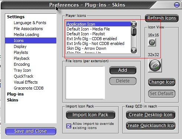Screen dimensions: 182x139
Task: Click the Player Icons scrollbar thumb
Action: coord(134,32)
